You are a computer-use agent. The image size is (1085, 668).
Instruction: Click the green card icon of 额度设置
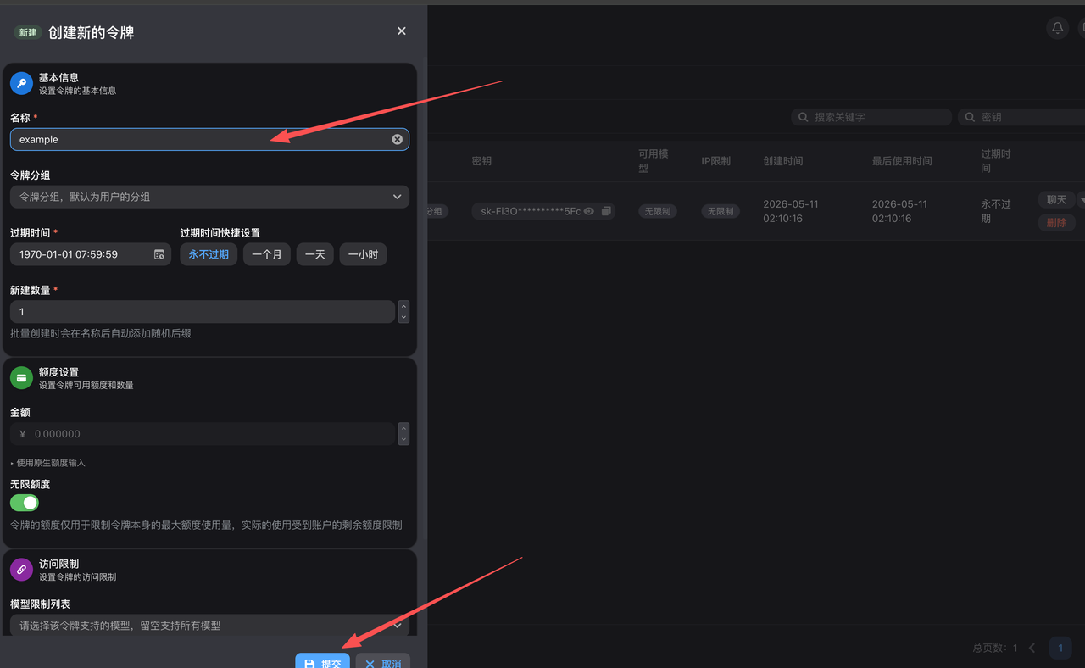pos(21,378)
